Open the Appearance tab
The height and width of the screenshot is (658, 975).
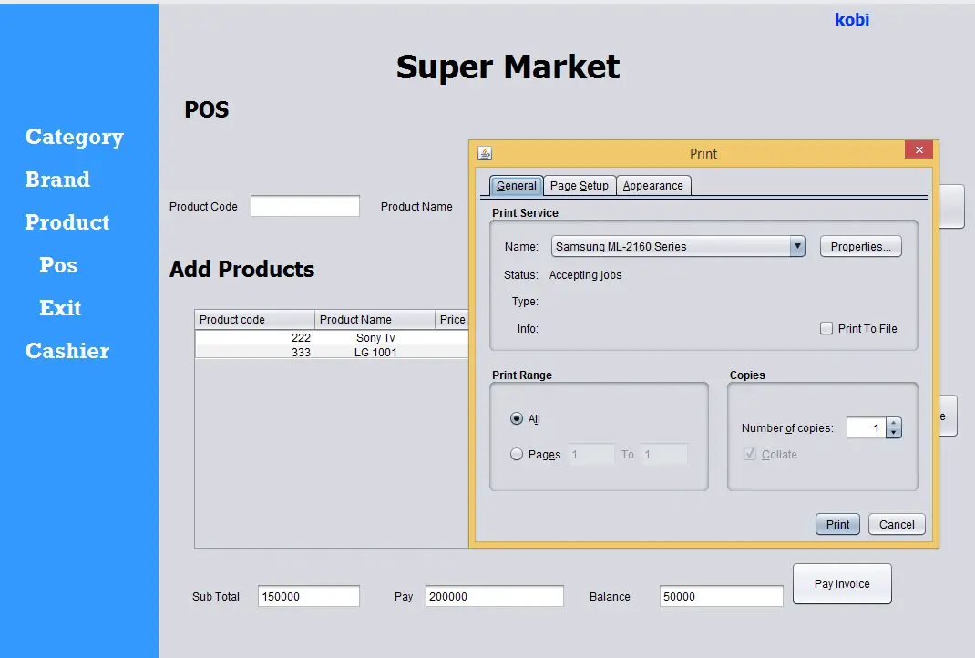click(653, 186)
